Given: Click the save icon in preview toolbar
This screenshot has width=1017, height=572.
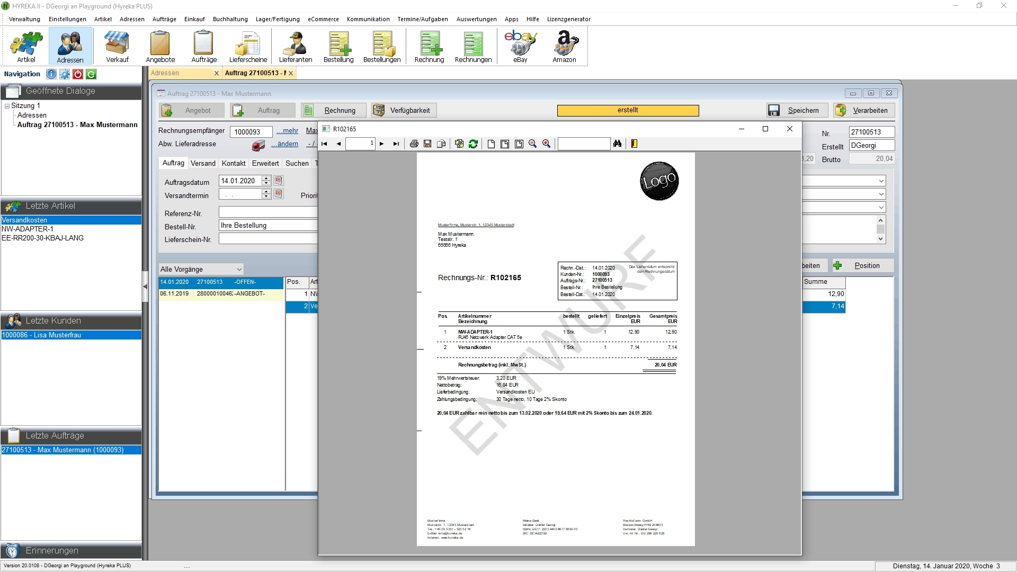Looking at the screenshot, I should pyautogui.click(x=427, y=144).
